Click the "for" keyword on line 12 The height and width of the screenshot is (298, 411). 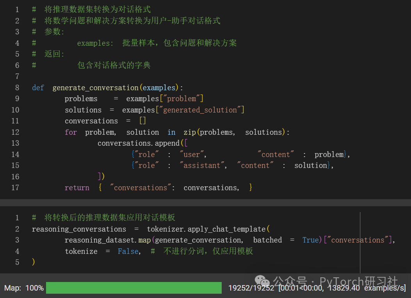click(x=71, y=132)
